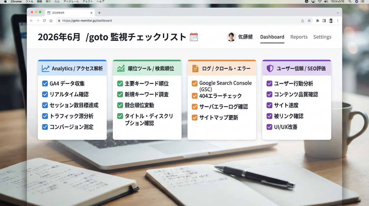Viewport: 369px width, 206px height.
Task: Open the Chrome profile avatar
Action: [331, 21]
